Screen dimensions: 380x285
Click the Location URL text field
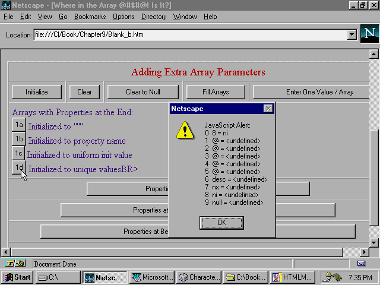[190, 34]
